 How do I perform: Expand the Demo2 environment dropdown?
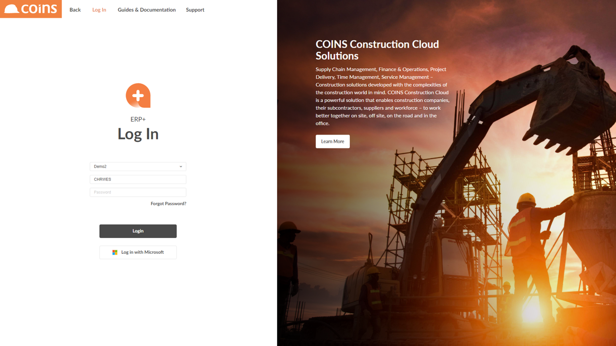click(138, 167)
